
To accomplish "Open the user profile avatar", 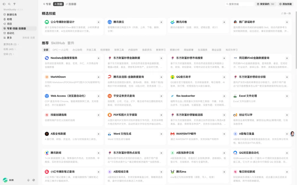I will tap(5, 180).
